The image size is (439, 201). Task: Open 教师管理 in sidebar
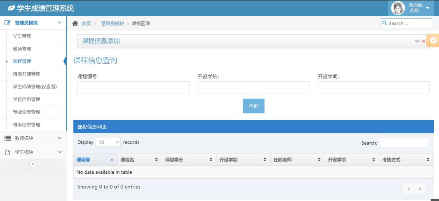tap(22, 49)
